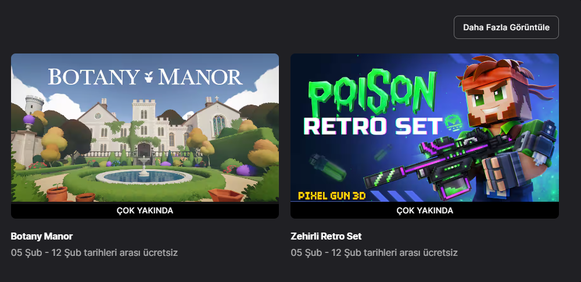Click the fountain in the manor garden
This screenshot has height=282, width=581.
144,172
